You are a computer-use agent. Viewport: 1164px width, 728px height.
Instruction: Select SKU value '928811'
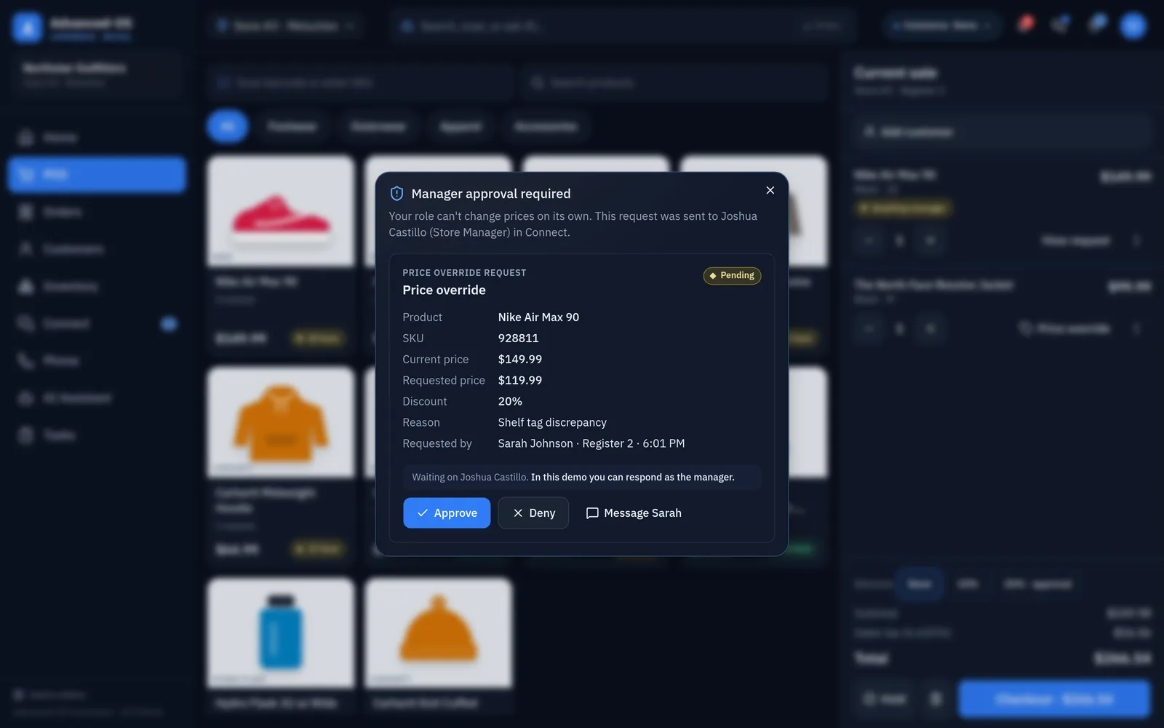pyautogui.click(x=518, y=339)
